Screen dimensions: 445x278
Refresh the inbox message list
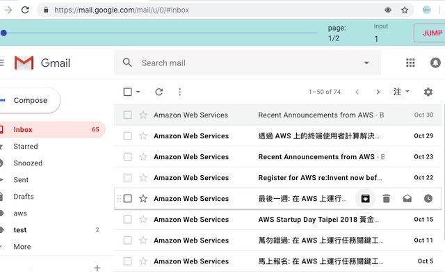[x=159, y=92]
